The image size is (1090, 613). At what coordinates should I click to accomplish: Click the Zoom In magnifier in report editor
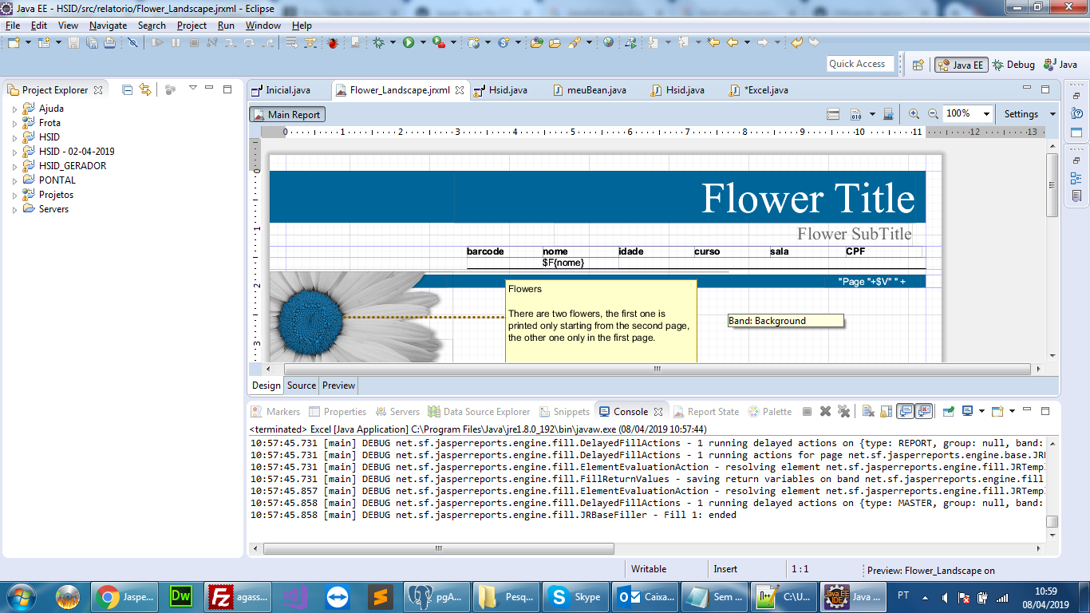click(x=914, y=114)
